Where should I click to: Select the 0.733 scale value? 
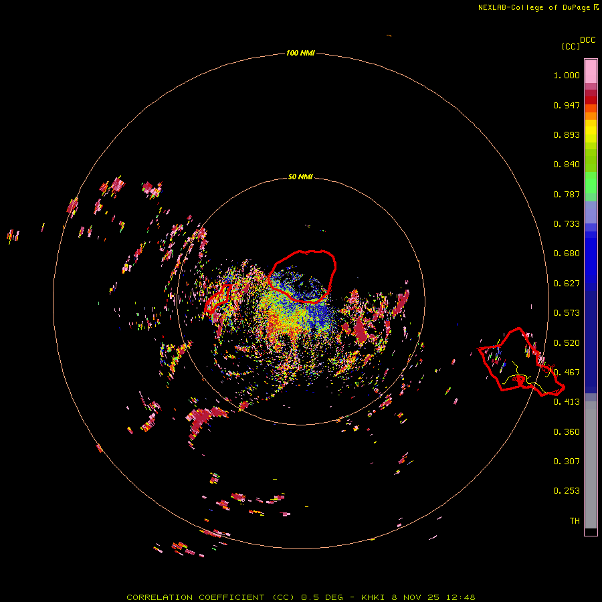pyautogui.click(x=567, y=224)
